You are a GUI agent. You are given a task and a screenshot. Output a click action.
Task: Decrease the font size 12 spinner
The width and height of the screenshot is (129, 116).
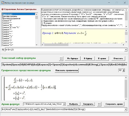click(124, 71)
